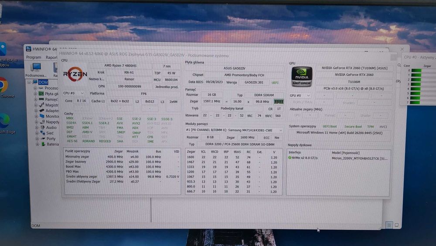Click the Google Chrome desktop icon

click(x=3, y=85)
